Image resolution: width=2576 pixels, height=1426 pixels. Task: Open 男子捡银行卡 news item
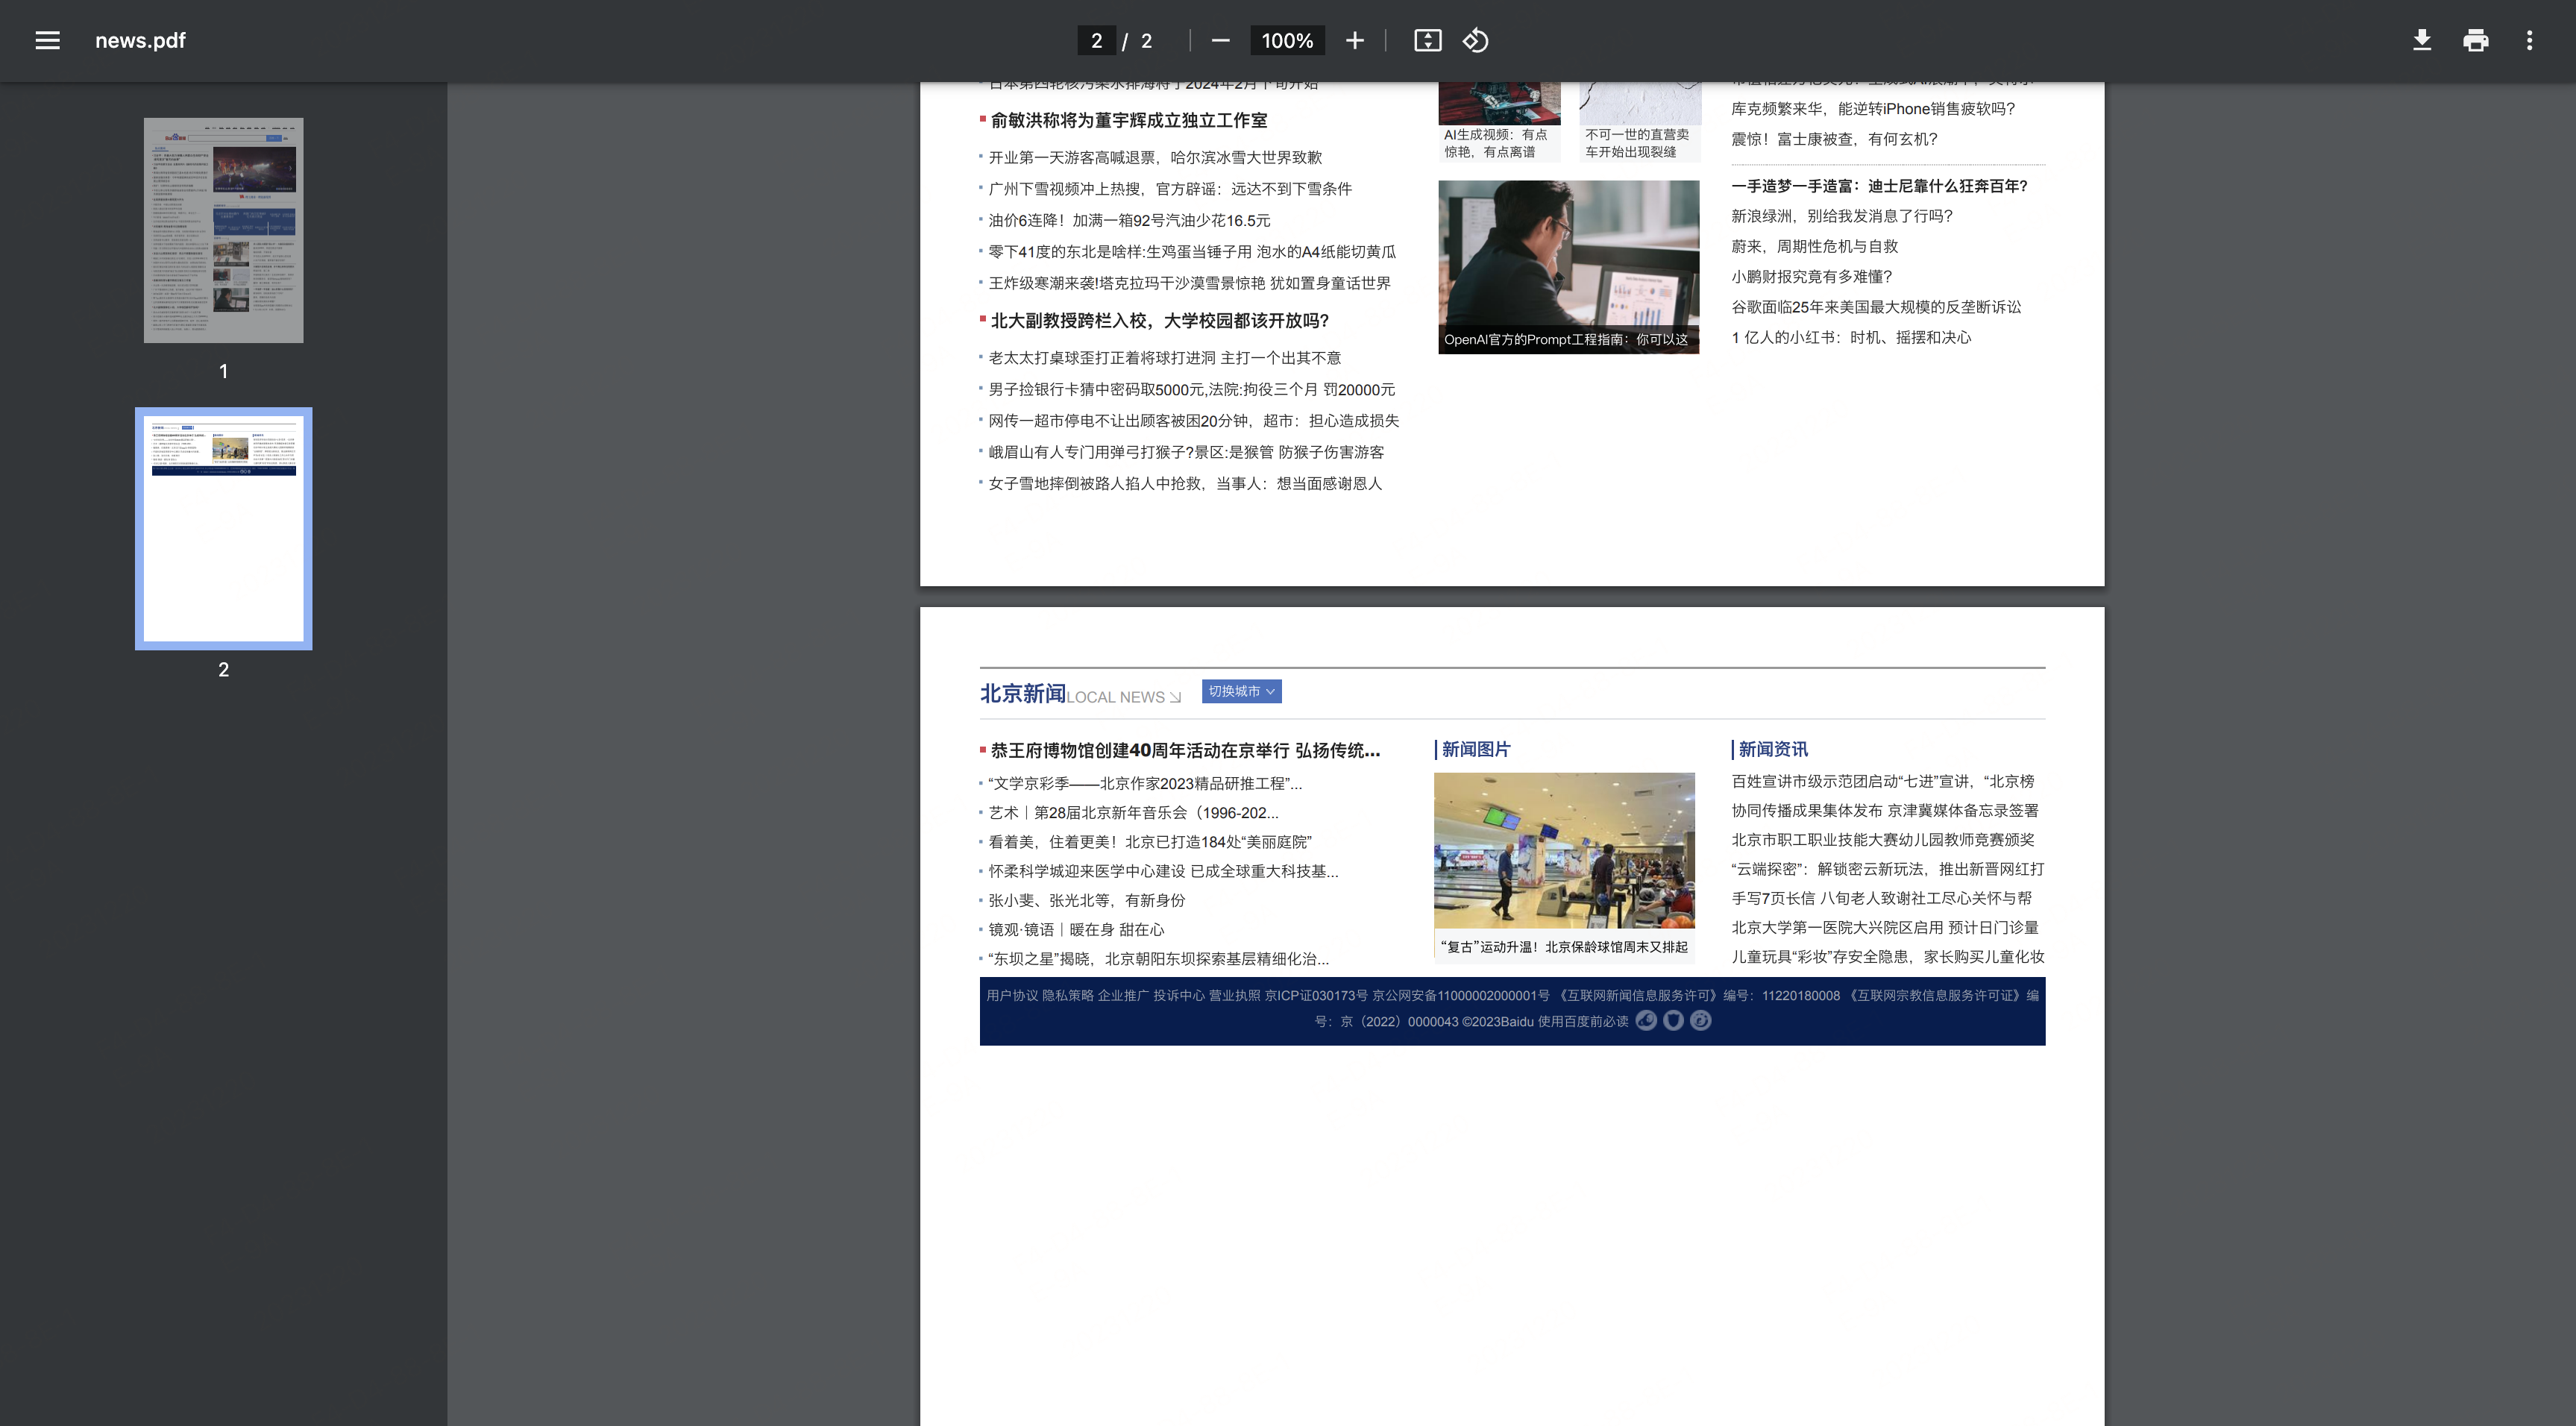tap(1191, 389)
